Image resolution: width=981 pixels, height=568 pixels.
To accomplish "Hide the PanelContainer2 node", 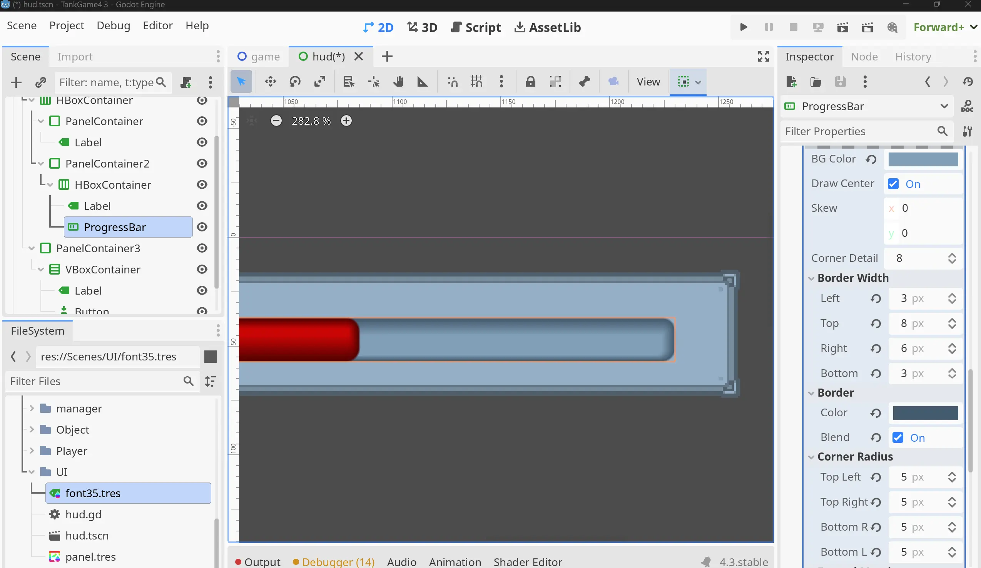I will (x=202, y=164).
